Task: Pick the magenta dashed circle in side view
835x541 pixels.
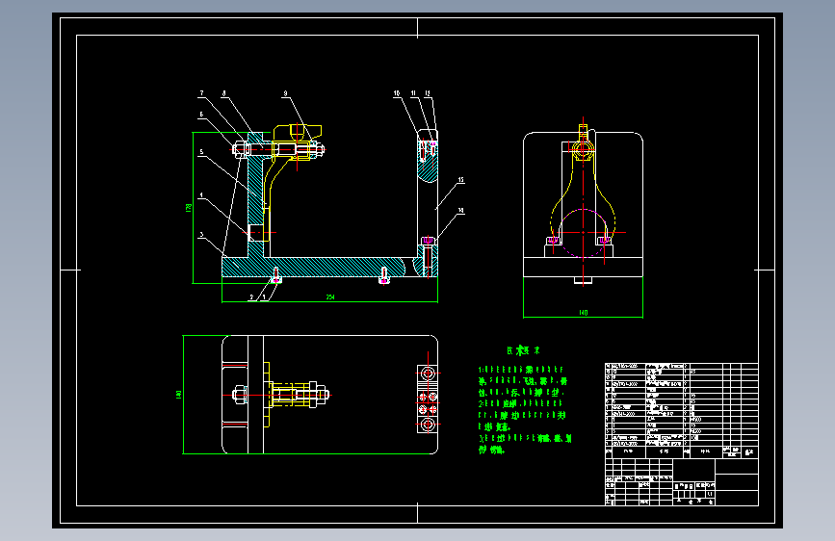Action: click(583, 233)
